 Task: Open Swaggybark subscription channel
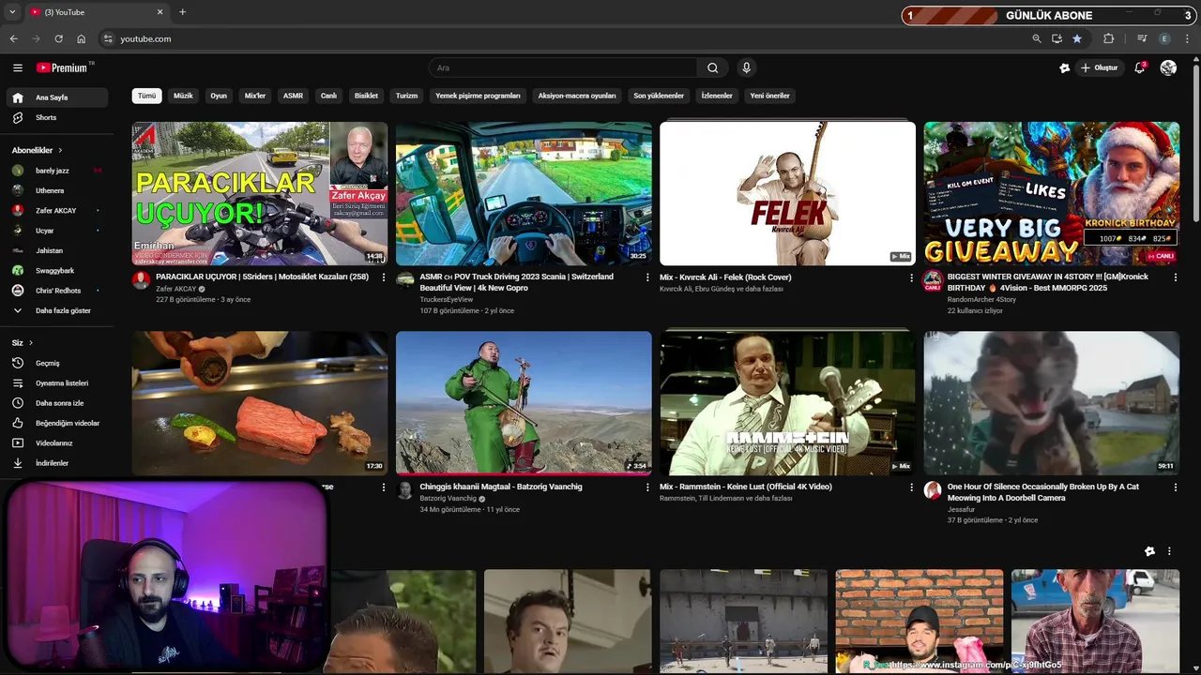point(57,270)
